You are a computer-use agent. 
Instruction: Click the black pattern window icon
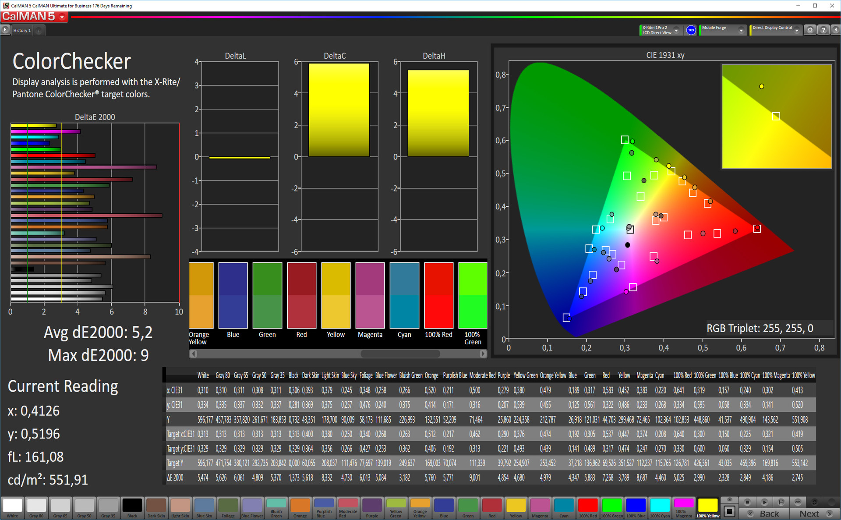(x=729, y=511)
